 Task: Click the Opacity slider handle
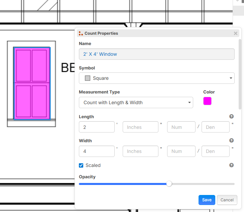pyautogui.click(x=169, y=184)
